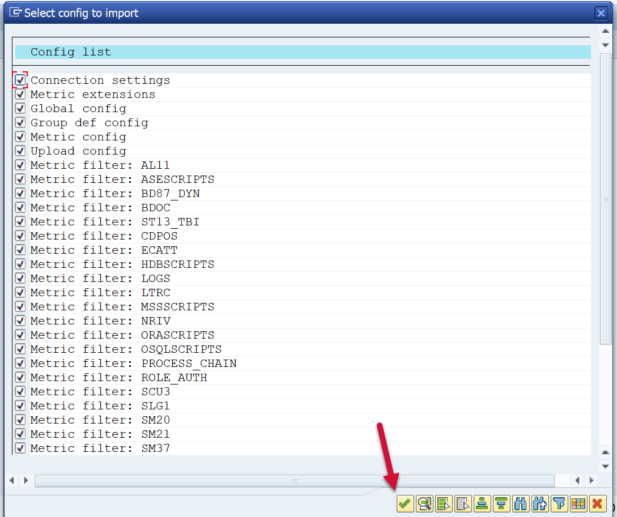Click the vertical scrollbar thumb

coord(606,198)
